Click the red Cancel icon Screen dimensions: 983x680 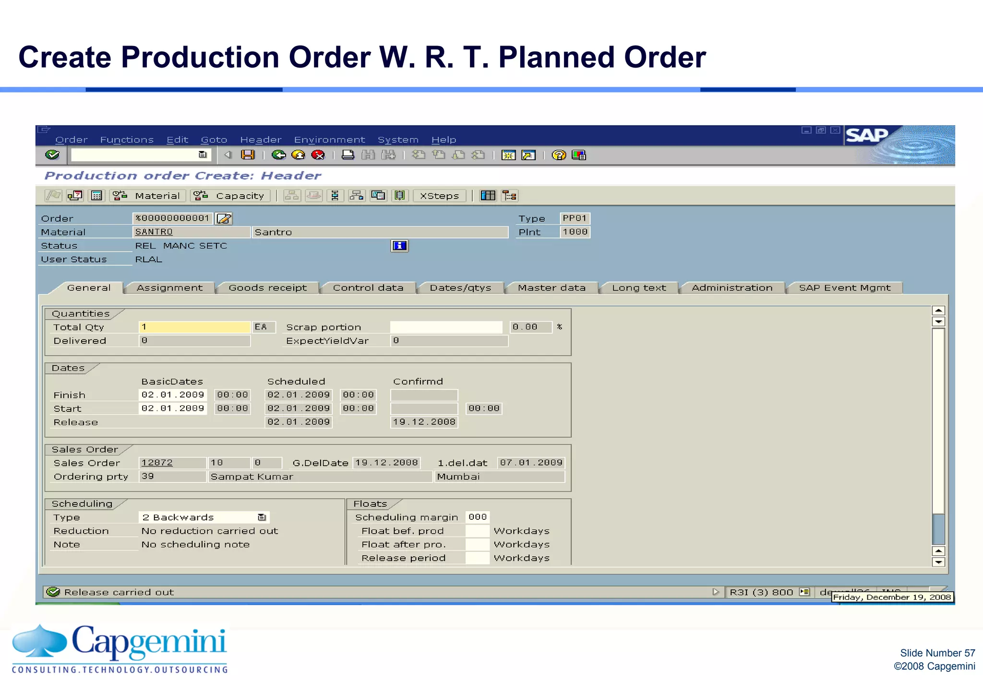(x=318, y=155)
